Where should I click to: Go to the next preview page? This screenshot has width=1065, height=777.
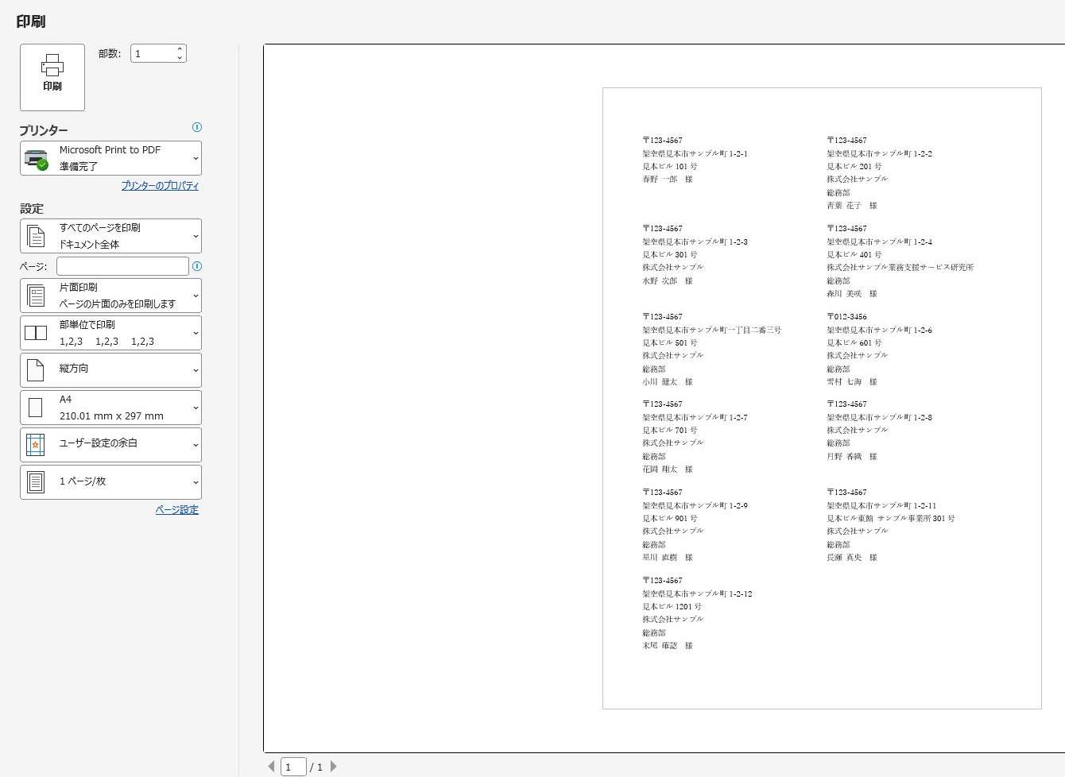[x=333, y=767]
